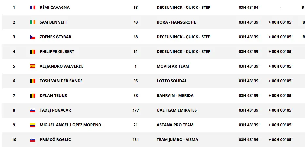Click the Czech flag beside Zdenek Štybar
The image size is (305, 147).
[x=32, y=37]
